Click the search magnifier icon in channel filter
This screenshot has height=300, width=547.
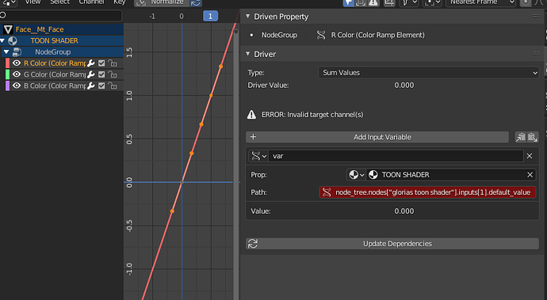click(3, 15)
